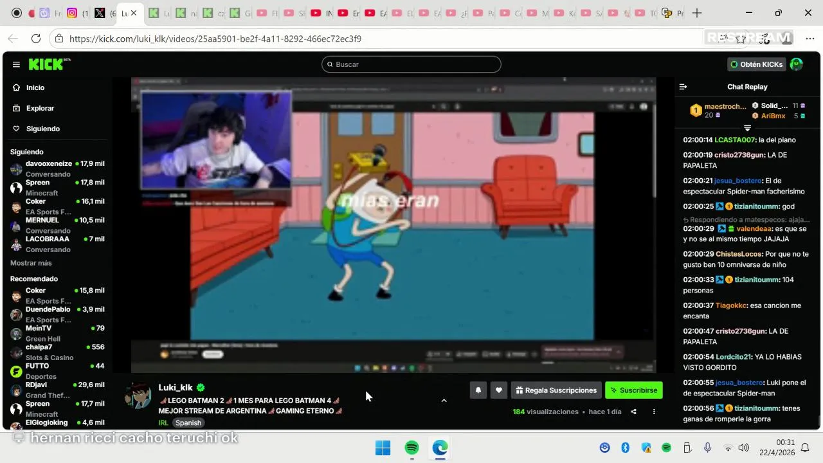Open the Windows Start menu
Image resolution: width=823 pixels, height=463 pixels.
[383, 448]
